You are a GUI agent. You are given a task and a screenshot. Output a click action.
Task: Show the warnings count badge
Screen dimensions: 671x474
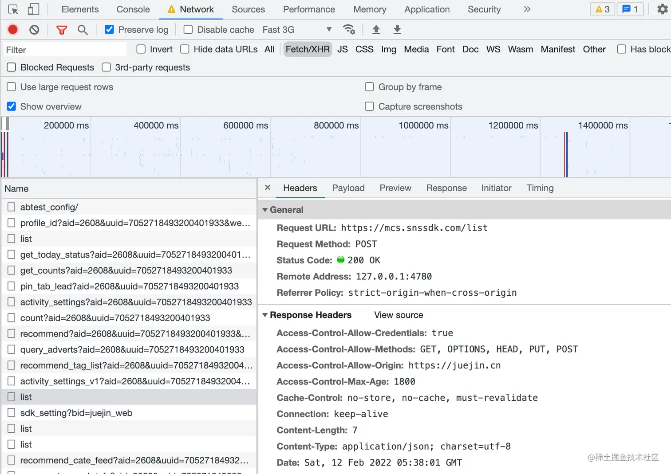[x=602, y=9]
